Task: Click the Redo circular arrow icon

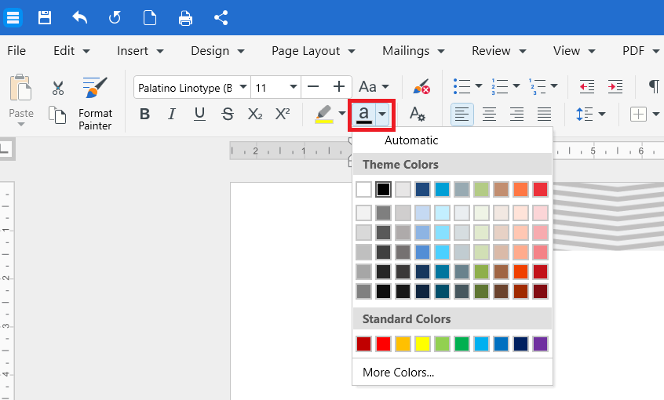Action: pyautogui.click(x=115, y=18)
